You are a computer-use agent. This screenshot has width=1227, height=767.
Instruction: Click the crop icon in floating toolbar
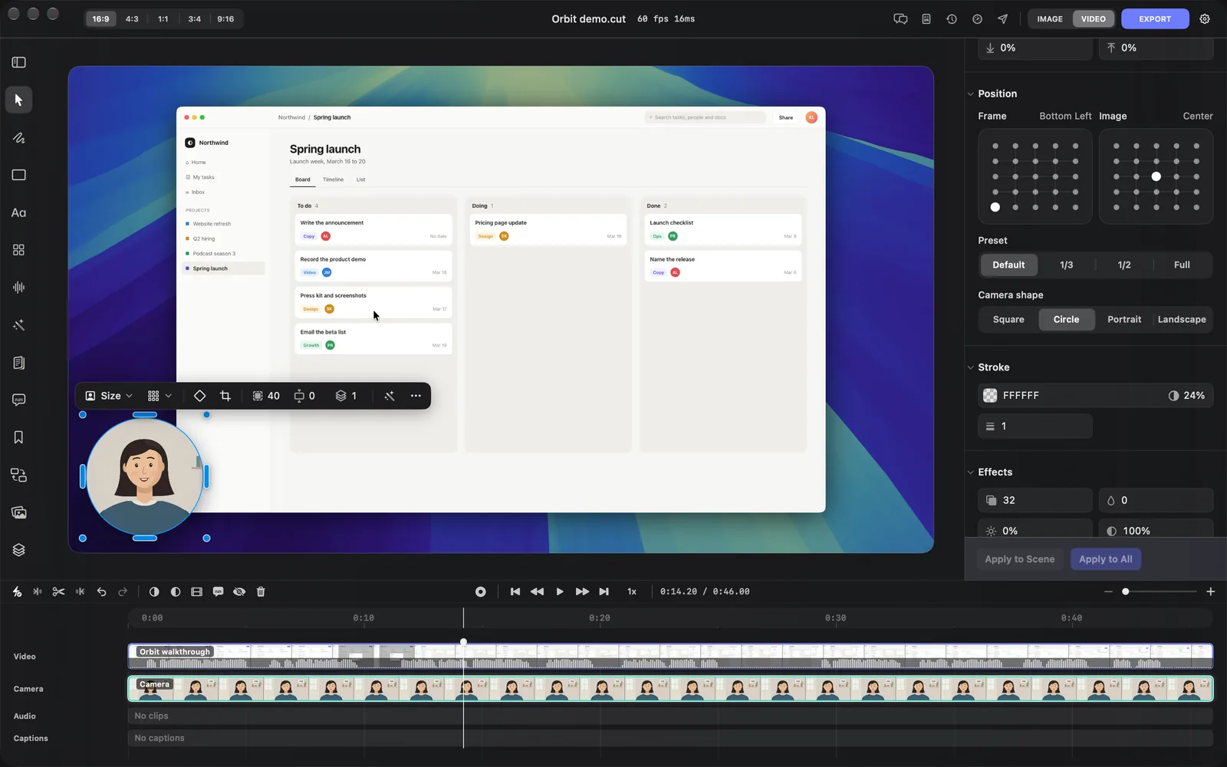(x=225, y=396)
